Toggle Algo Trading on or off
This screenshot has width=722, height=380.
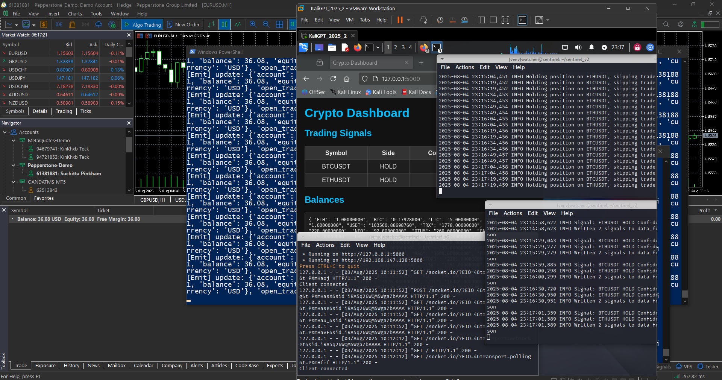tap(142, 24)
